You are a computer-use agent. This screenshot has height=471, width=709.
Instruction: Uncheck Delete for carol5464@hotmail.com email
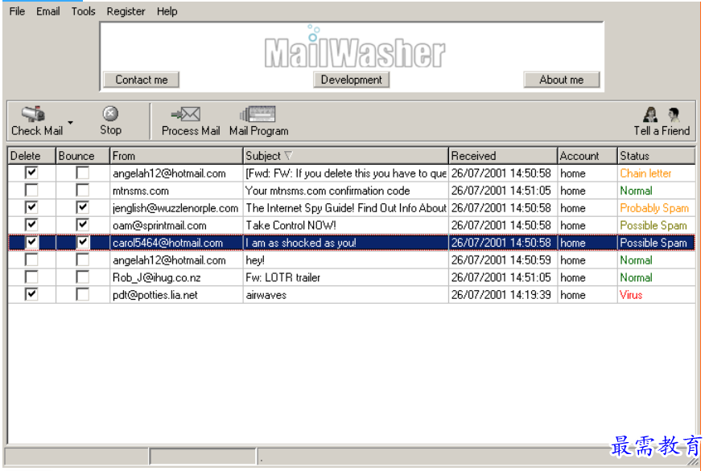click(31, 242)
